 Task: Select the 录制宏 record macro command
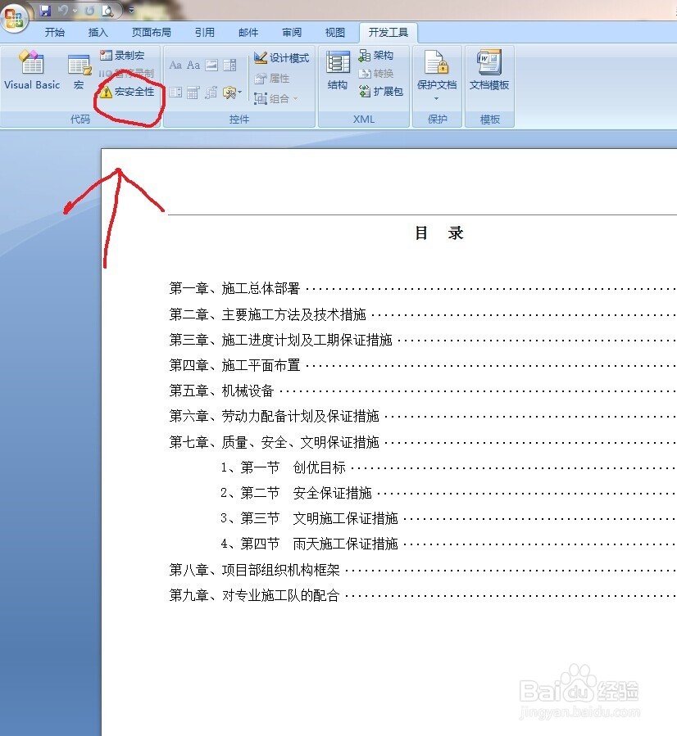(x=124, y=56)
